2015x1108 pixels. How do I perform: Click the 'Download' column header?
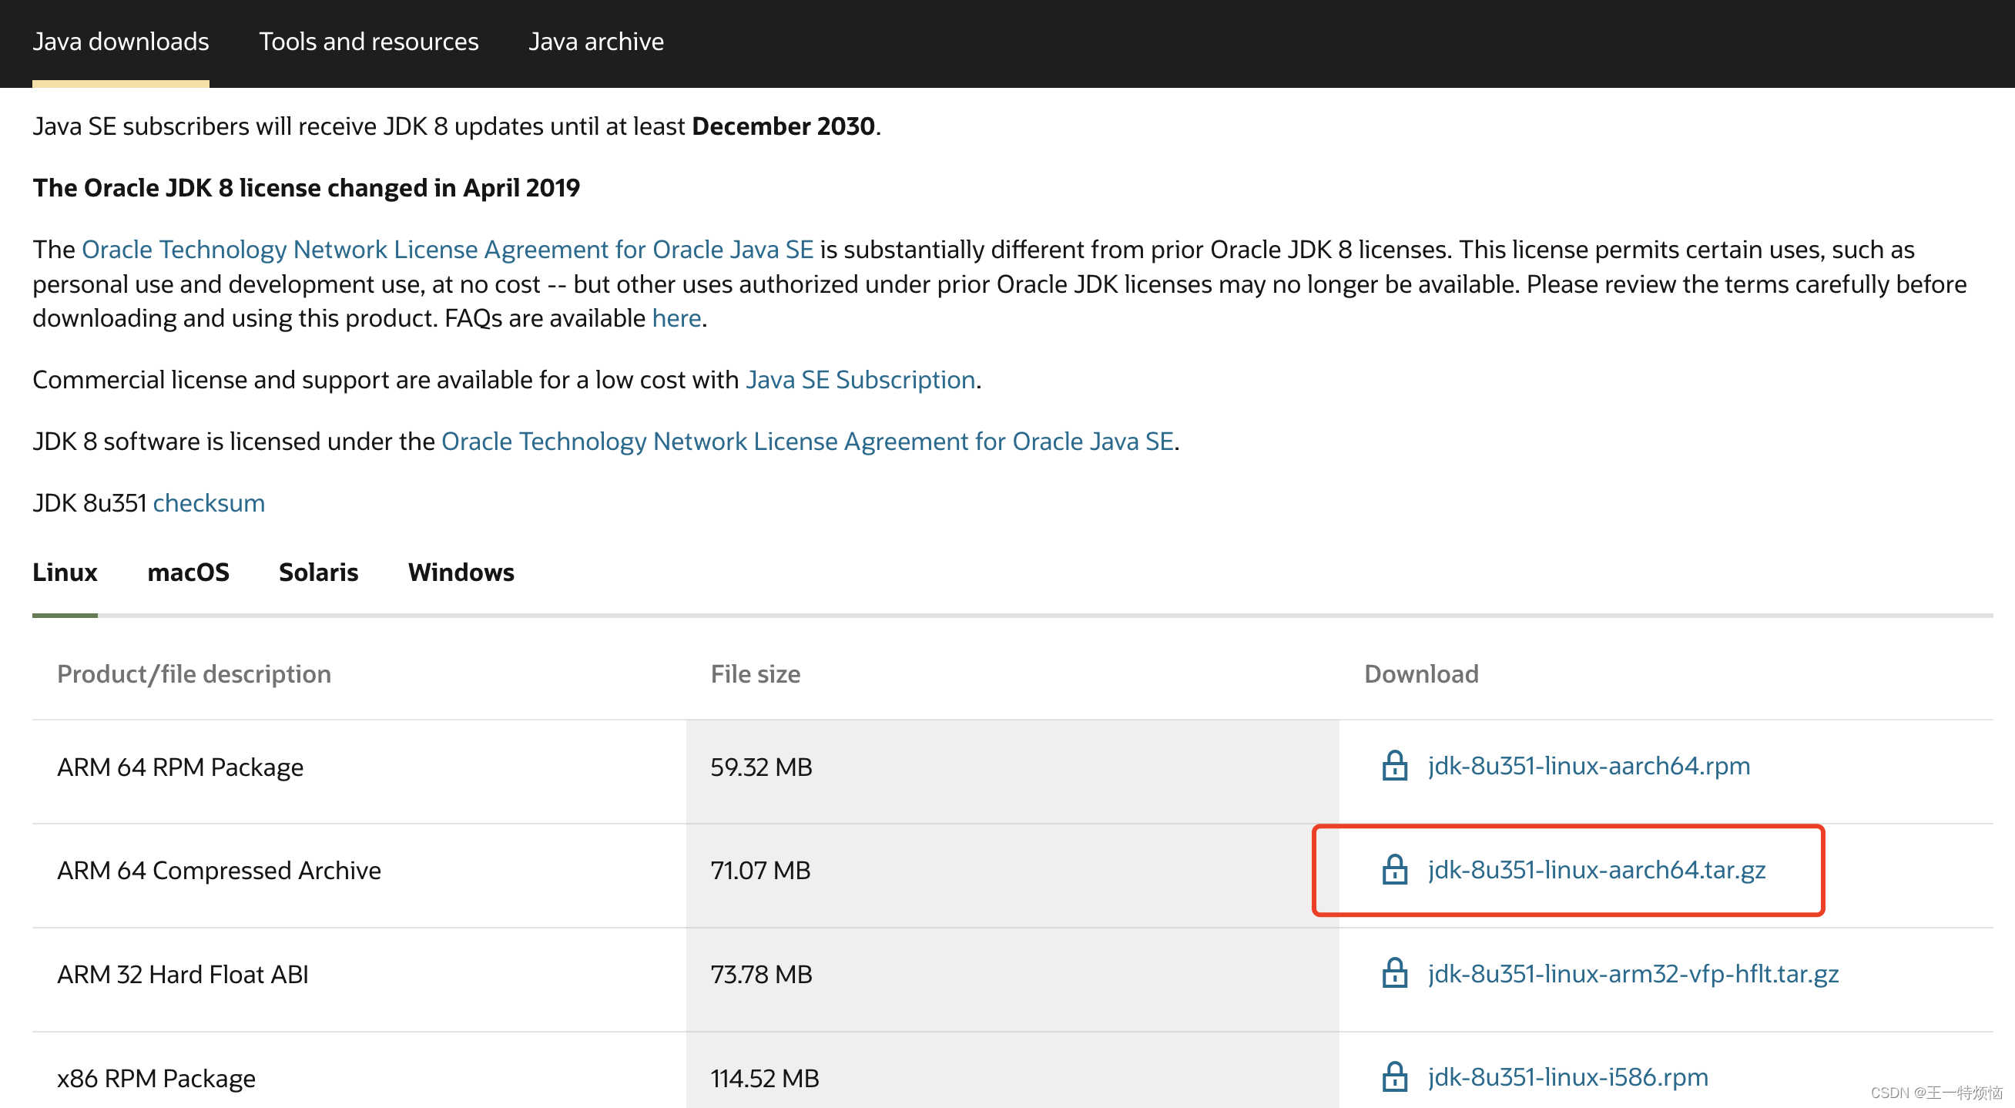coord(1420,673)
